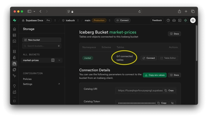Screen dimensions: 208x118
Task: Open the Realtime cursor sidebar icon
Action: point(15,76)
